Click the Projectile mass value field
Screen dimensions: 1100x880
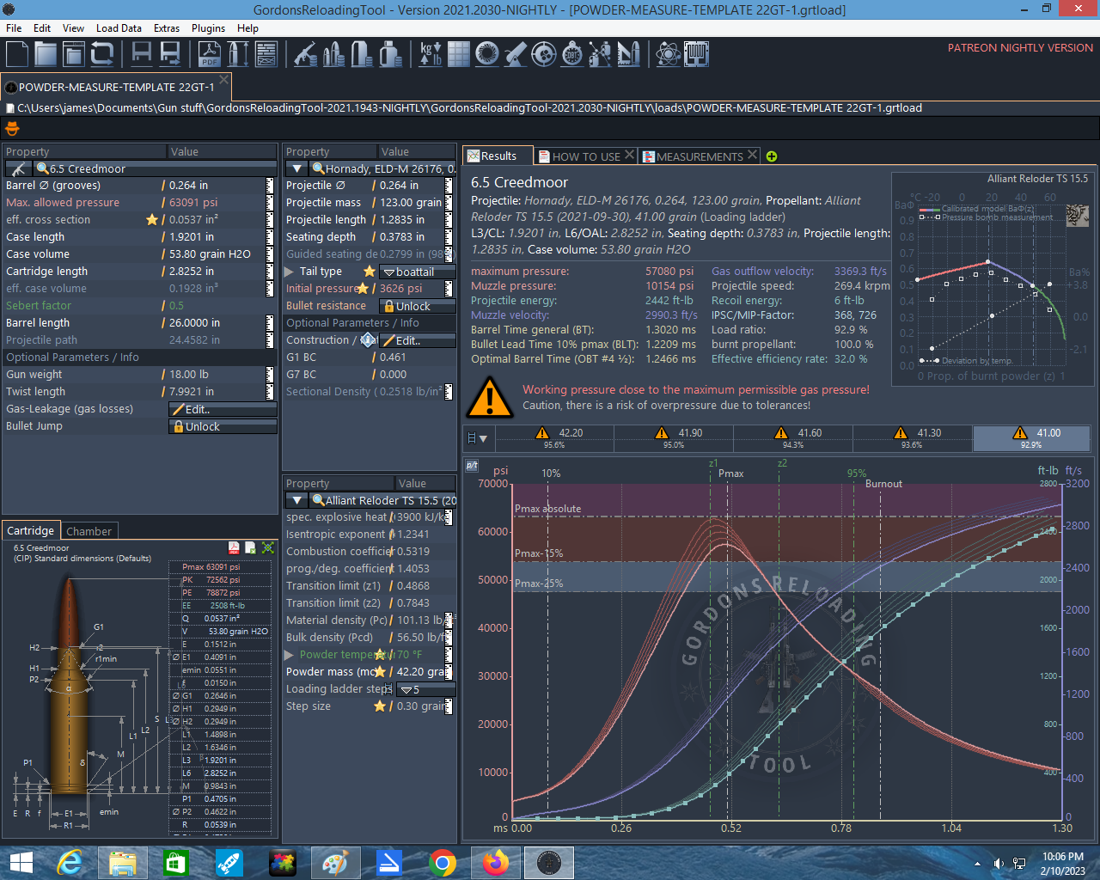[412, 203]
